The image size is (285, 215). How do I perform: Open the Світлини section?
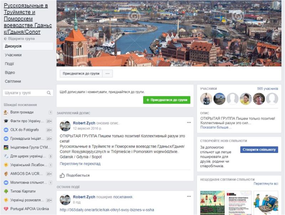click(x=13, y=81)
